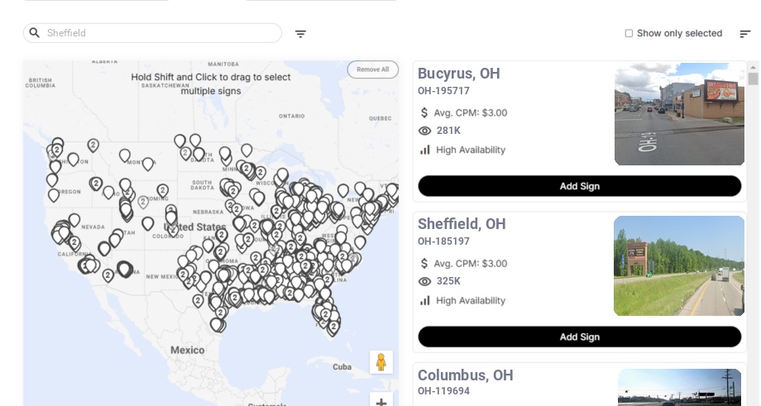Click Add Sign for Bucyrus, OH

[x=579, y=186]
